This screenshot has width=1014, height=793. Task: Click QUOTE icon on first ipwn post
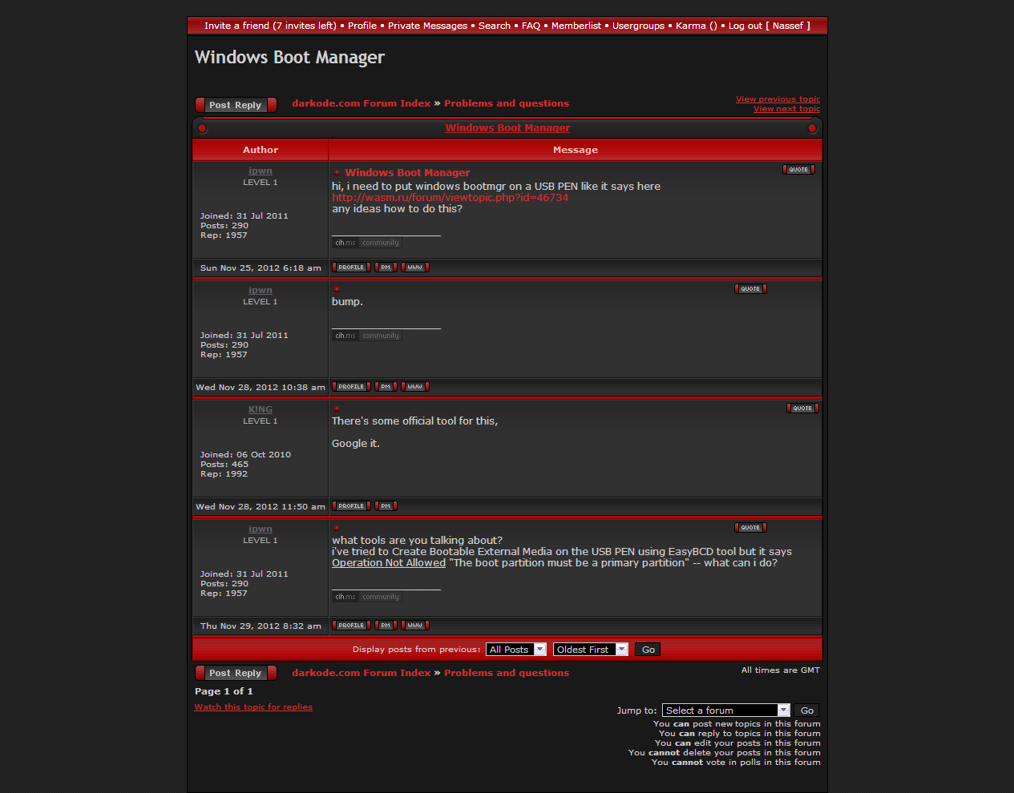click(798, 170)
